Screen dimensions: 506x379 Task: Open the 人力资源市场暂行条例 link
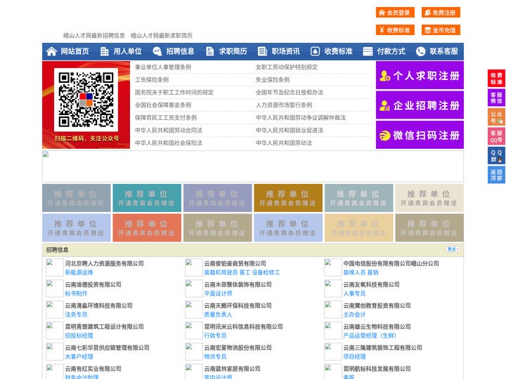(284, 105)
